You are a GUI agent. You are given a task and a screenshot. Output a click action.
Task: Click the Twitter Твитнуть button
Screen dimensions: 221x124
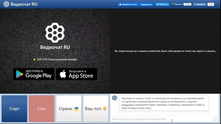[162, 4]
